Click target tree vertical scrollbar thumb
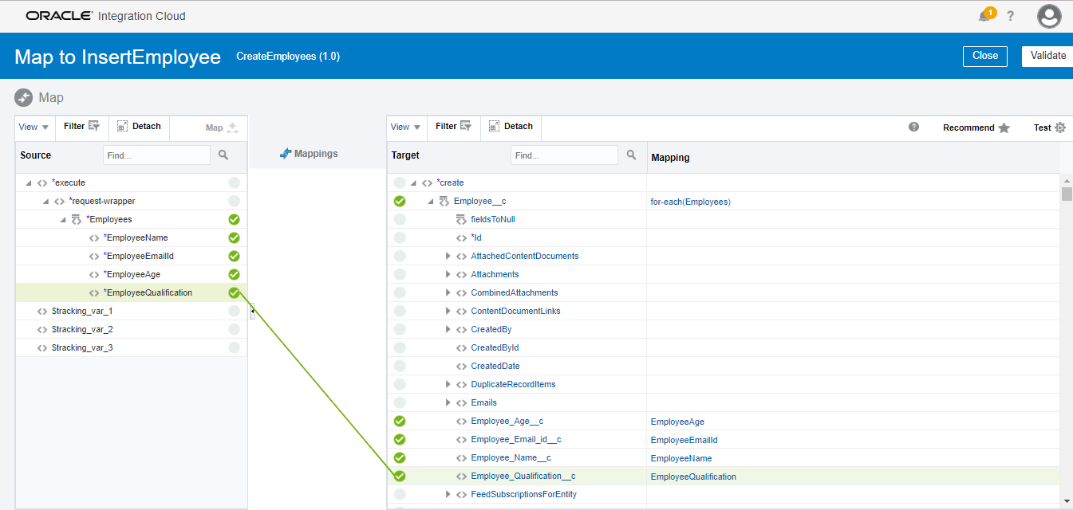This screenshot has height=510, width=1073. 1067,194
